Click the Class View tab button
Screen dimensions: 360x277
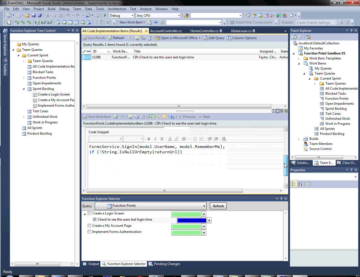tap(347, 163)
